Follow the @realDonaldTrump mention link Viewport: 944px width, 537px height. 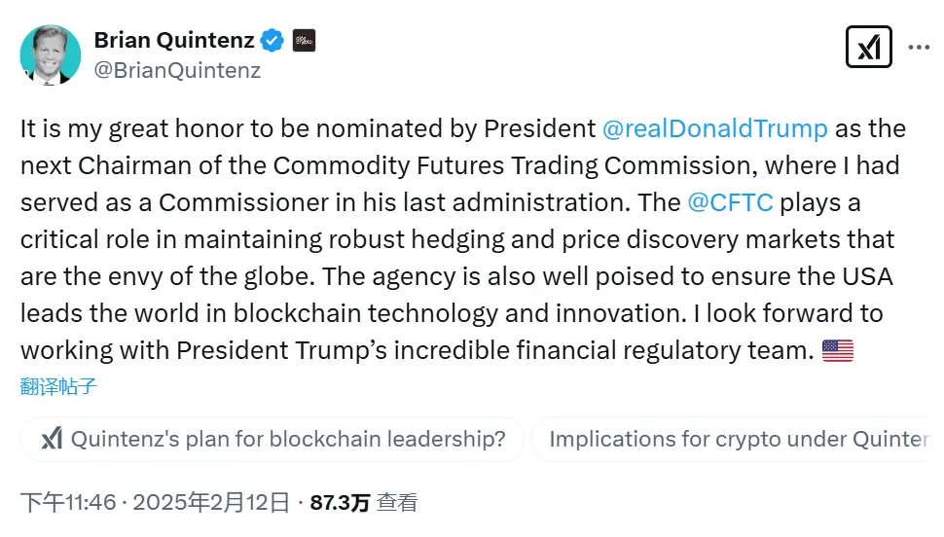(x=715, y=128)
